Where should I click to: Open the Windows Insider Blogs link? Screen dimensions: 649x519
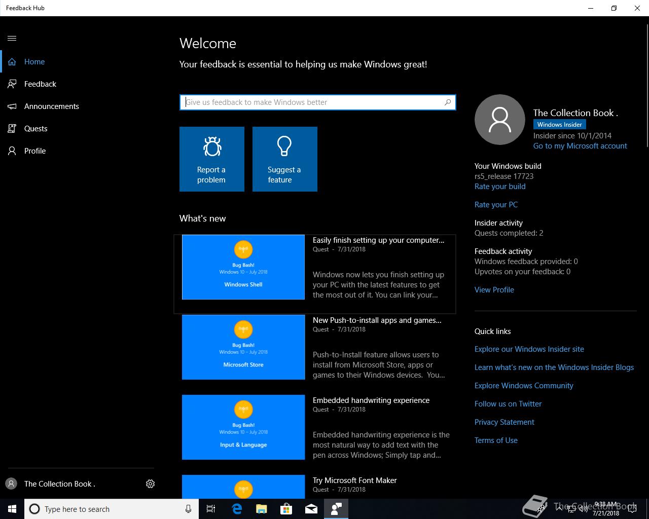[554, 367]
